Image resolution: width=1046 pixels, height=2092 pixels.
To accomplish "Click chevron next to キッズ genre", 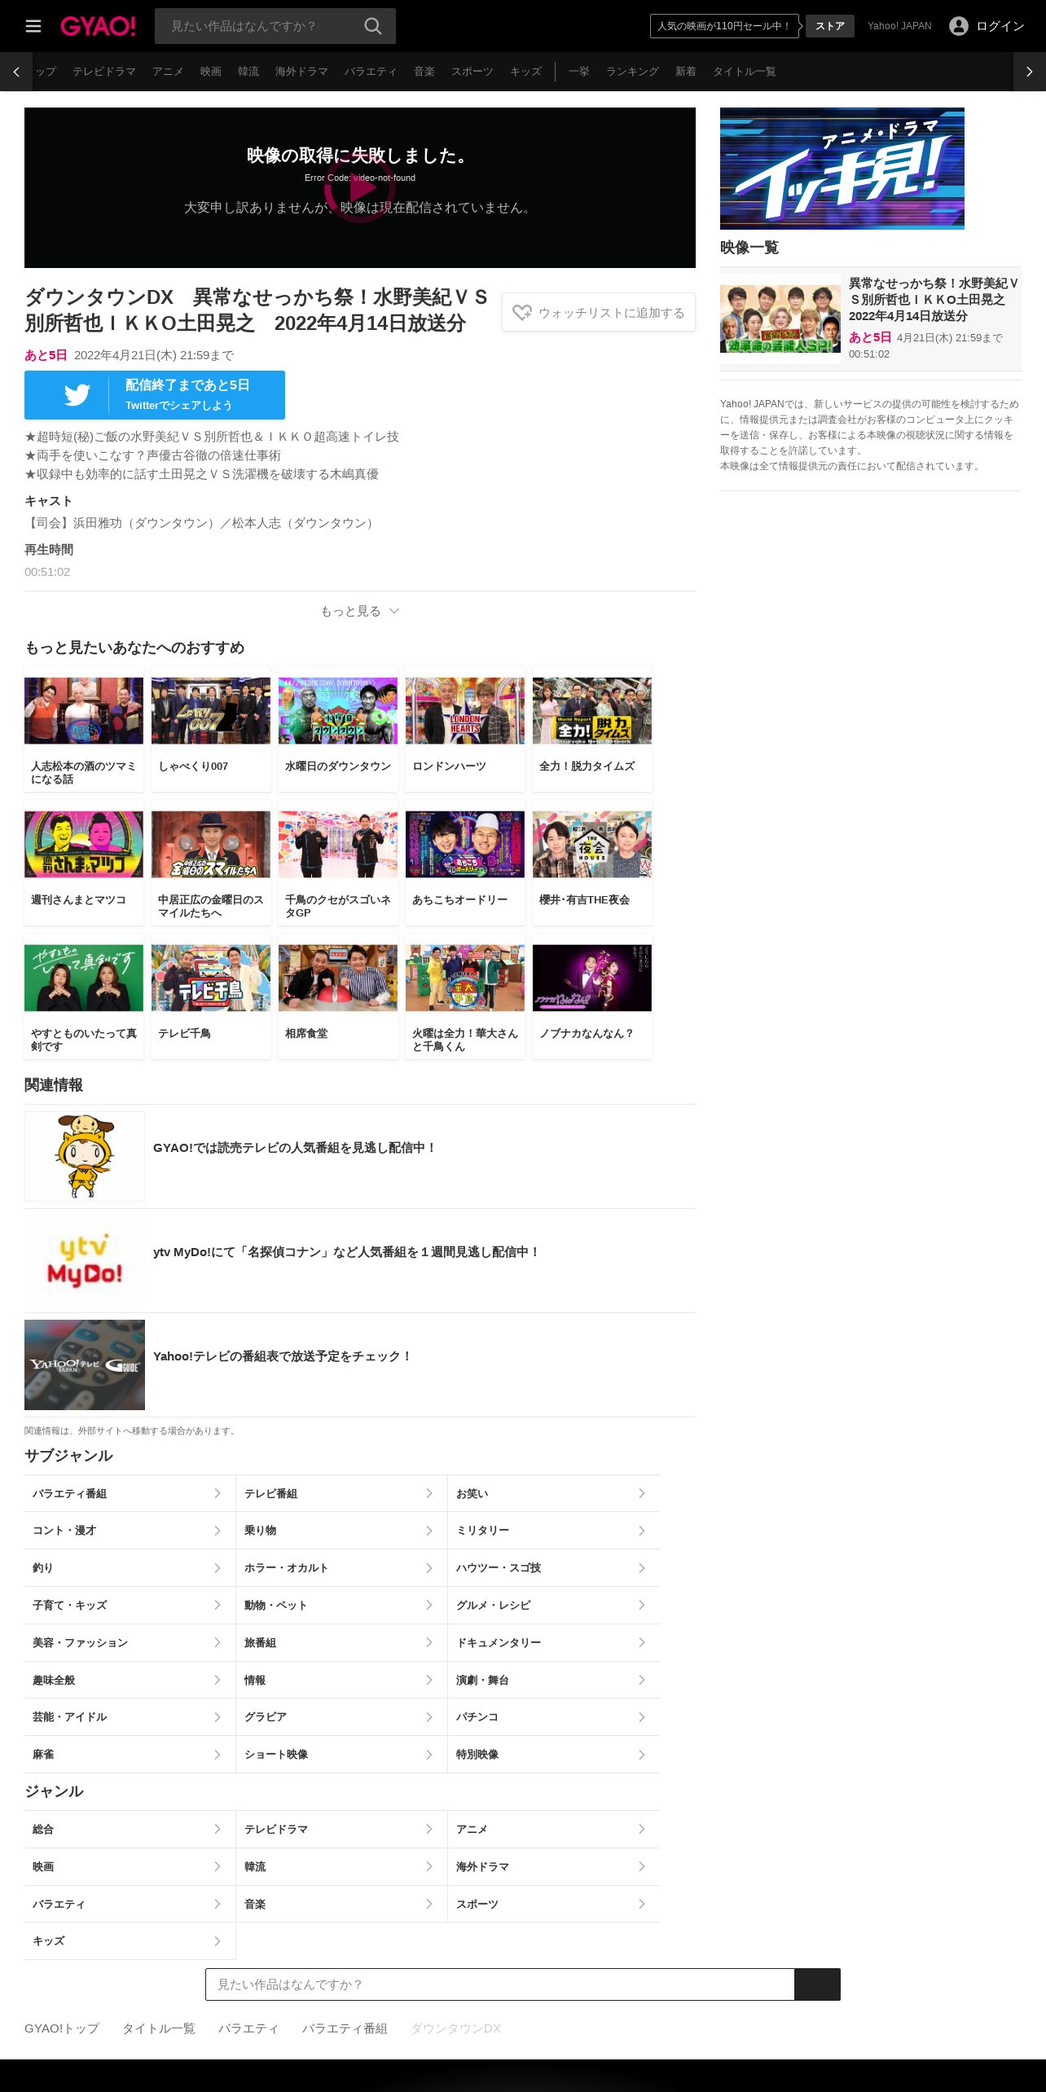I will pyautogui.click(x=218, y=1941).
